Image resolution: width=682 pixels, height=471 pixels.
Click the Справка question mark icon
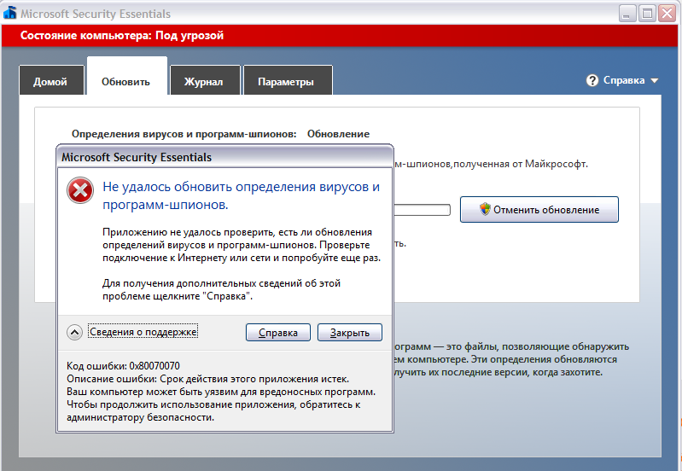click(592, 80)
